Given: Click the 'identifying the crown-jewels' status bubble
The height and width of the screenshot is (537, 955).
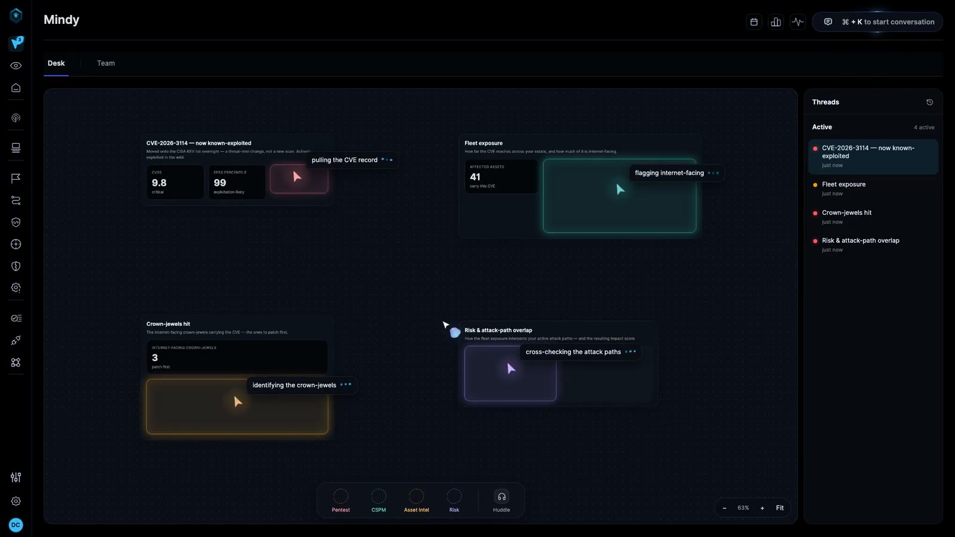Looking at the screenshot, I should coord(302,385).
